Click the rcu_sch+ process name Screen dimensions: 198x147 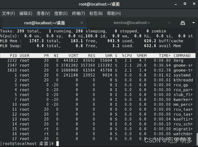pyautogui.click(x=183, y=124)
